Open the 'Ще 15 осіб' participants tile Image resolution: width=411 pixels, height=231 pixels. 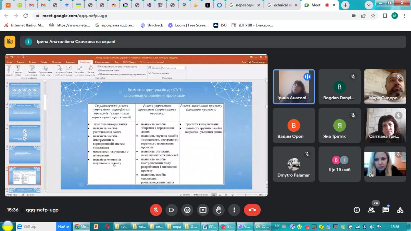pos(339,163)
